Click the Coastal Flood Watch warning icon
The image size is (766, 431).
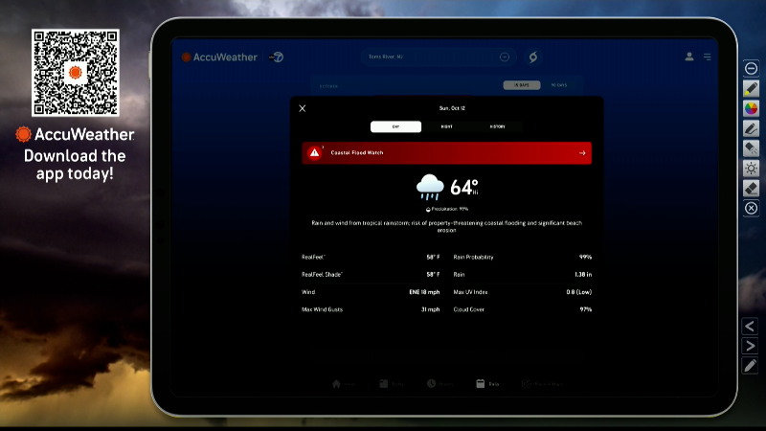[x=314, y=153]
